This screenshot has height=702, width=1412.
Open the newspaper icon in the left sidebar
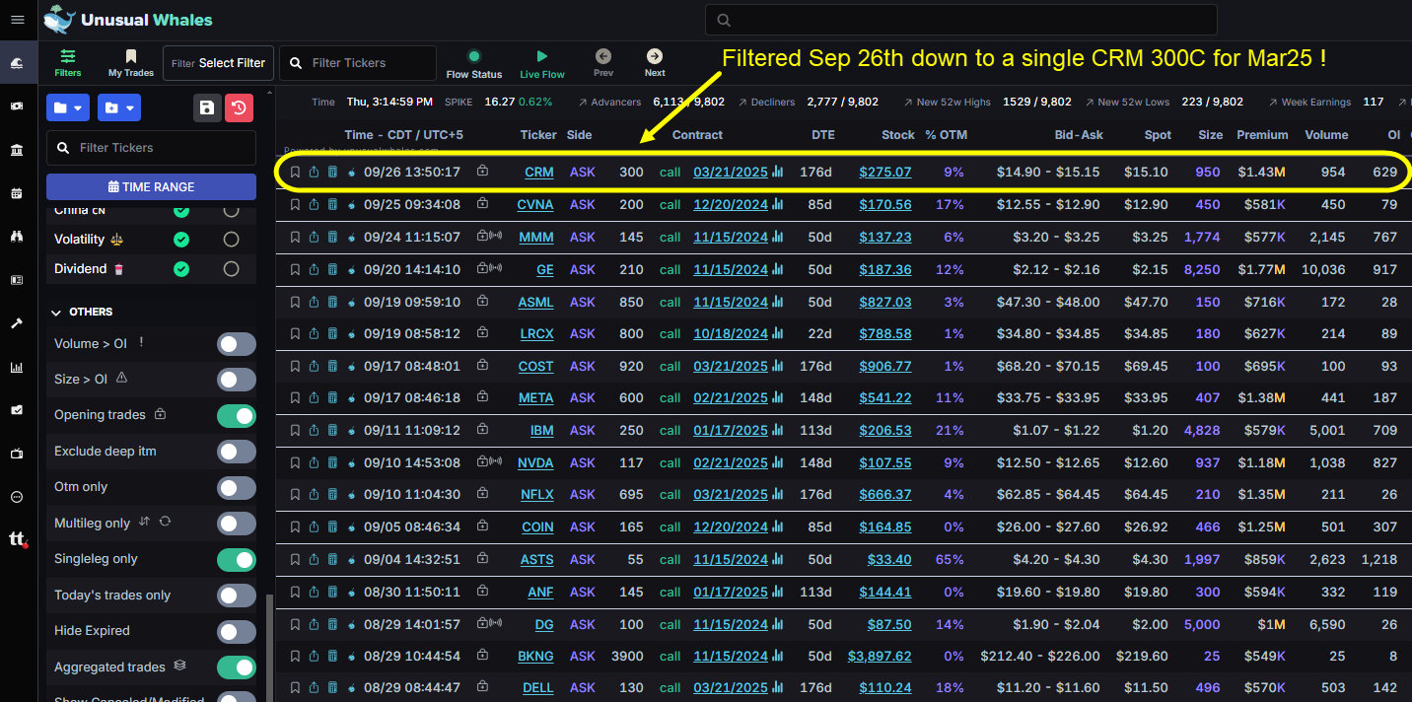(17, 280)
